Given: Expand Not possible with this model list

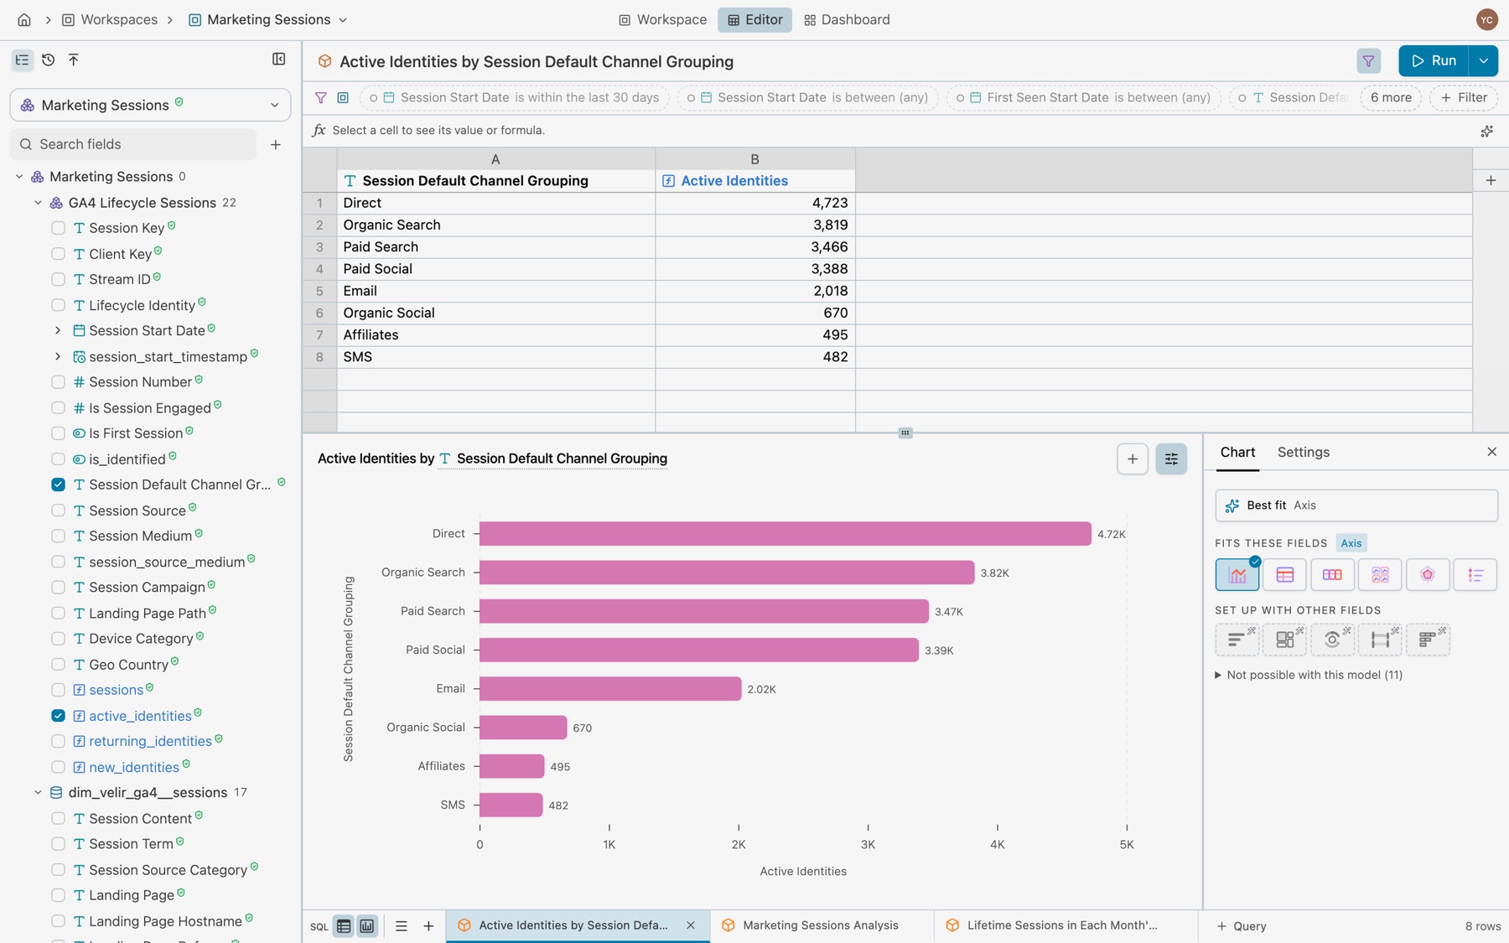Looking at the screenshot, I should [x=1309, y=675].
